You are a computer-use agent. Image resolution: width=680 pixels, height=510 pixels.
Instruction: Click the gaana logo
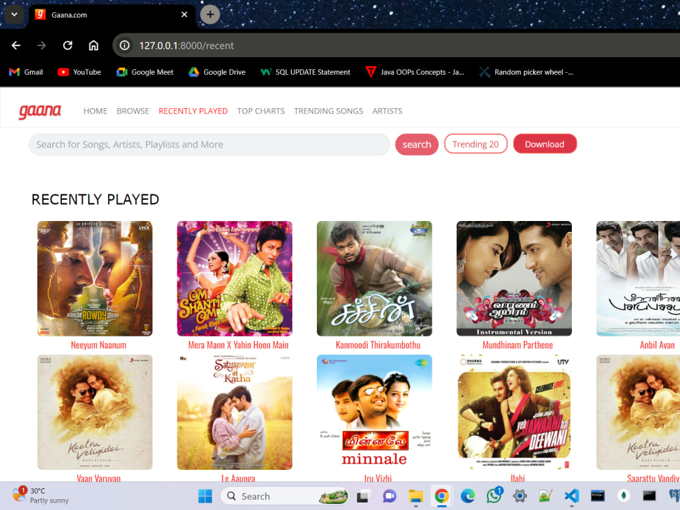coord(40,112)
